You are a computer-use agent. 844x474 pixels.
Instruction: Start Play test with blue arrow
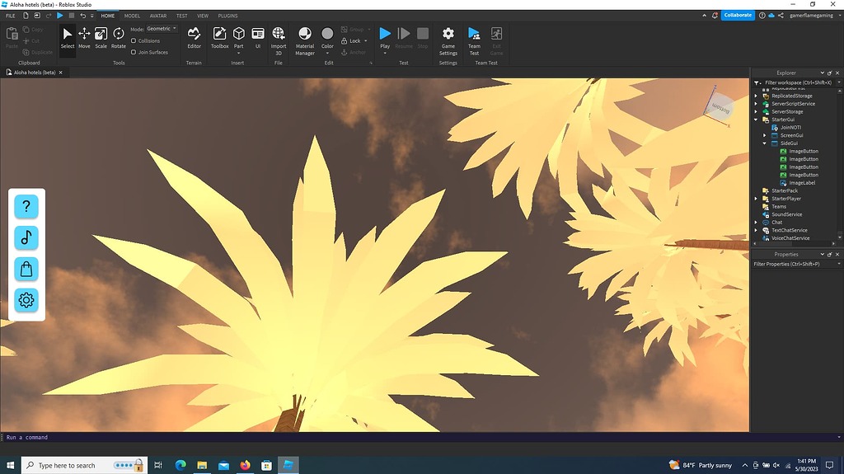385,34
